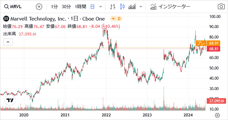
Task: Add a comparison symbol with the plus icon
Action: click(39, 7)
